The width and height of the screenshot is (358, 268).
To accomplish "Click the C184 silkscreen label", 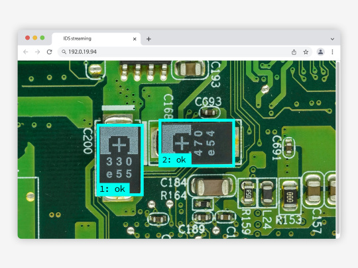I will tap(174, 183).
